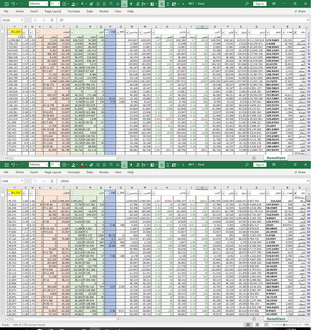Click Undo in the top Excel window

click(x=13, y=4)
